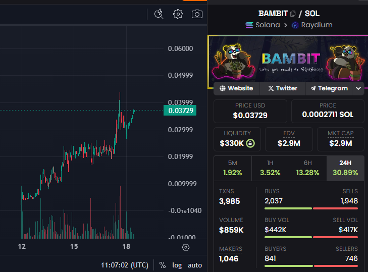Open the quick search lightning icon
Image resolution: width=368 pixels, height=272 pixels.
point(159,14)
